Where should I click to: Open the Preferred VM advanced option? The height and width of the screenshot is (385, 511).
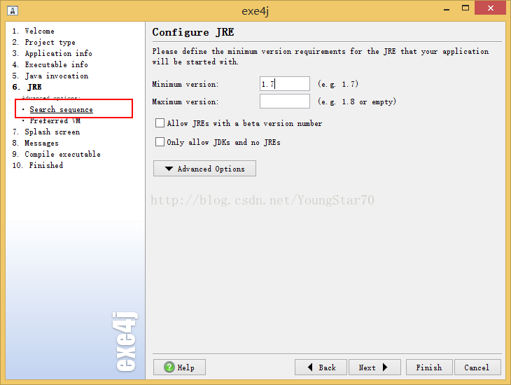pyautogui.click(x=55, y=120)
